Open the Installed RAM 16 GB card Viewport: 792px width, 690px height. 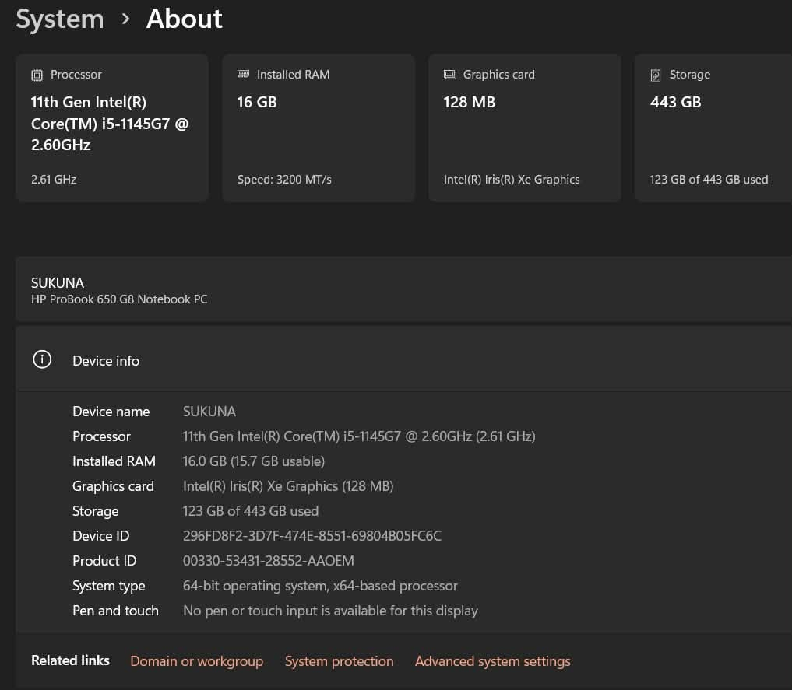[319, 128]
